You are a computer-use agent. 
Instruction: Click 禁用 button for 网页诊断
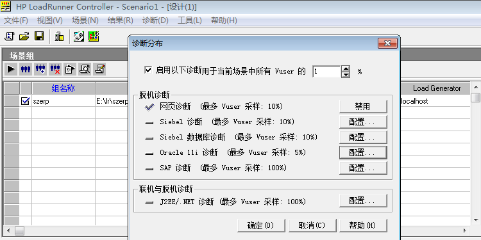point(363,106)
